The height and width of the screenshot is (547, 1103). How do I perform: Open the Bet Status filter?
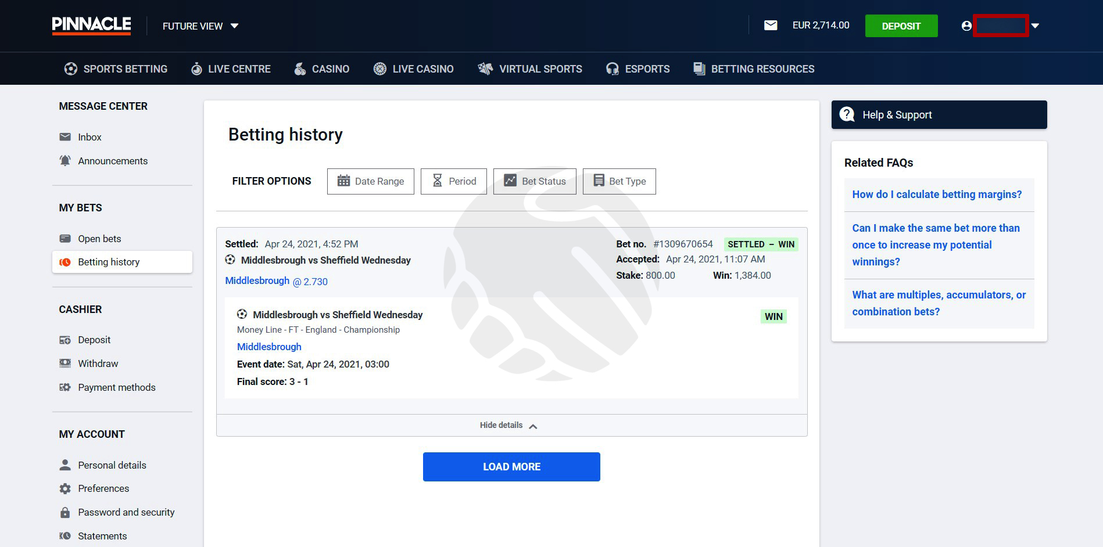[x=535, y=181]
